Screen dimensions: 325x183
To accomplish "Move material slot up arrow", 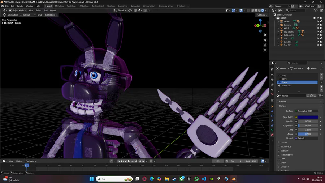I will (x=321, y=88).
